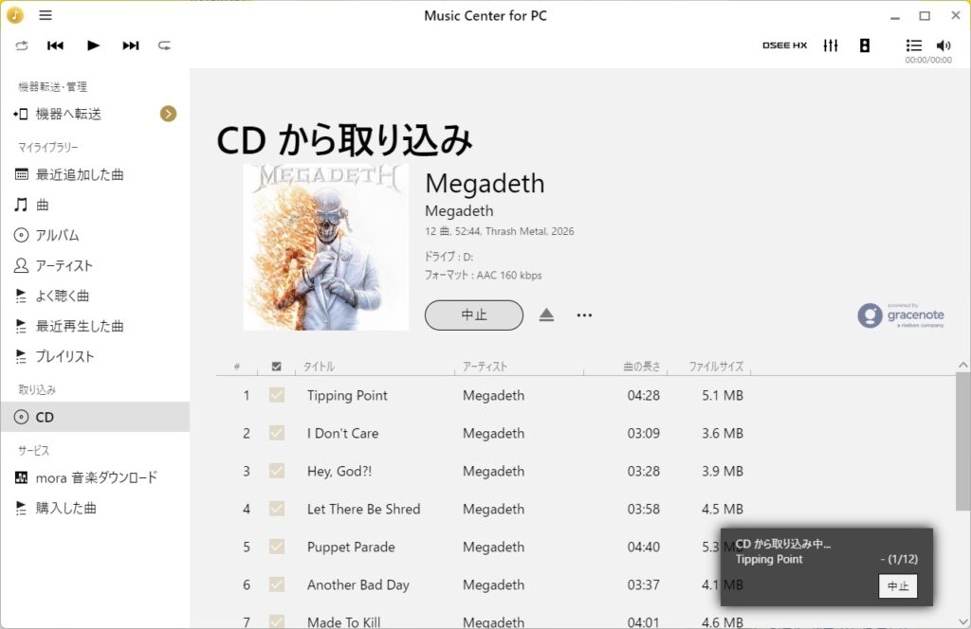Click the Megadeth album cover thumbnail
971x629 pixels.
click(325, 247)
